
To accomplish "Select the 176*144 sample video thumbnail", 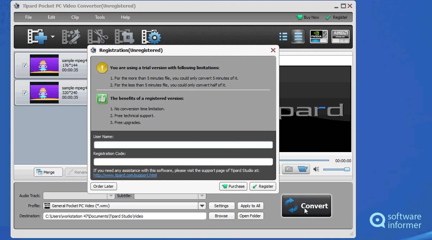I will click(44, 65).
